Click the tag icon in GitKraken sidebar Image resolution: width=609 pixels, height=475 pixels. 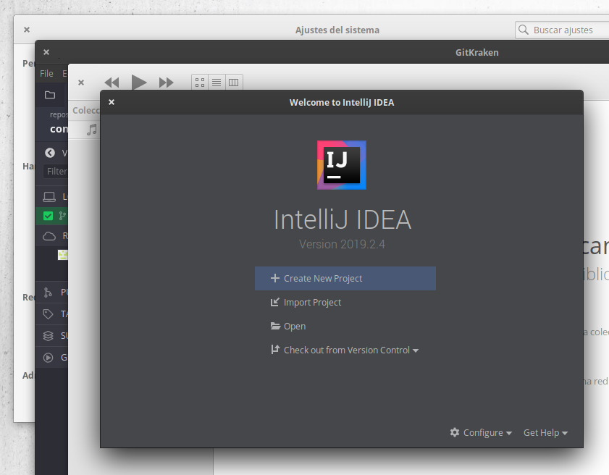click(48, 314)
